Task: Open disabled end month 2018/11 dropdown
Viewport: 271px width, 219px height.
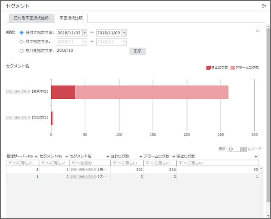Action: (124, 42)
